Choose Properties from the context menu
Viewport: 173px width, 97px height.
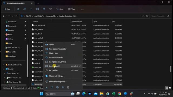click(63, 70)
